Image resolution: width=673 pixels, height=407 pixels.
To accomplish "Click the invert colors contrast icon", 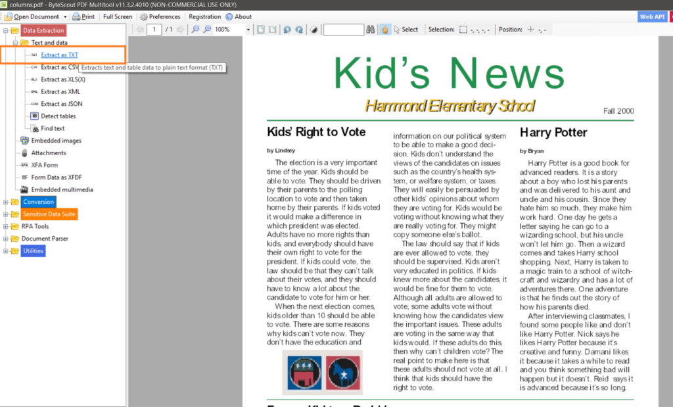I will click(313, 30).
